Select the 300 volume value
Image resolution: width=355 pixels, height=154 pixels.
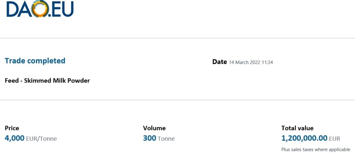click(x=149, y=138)
